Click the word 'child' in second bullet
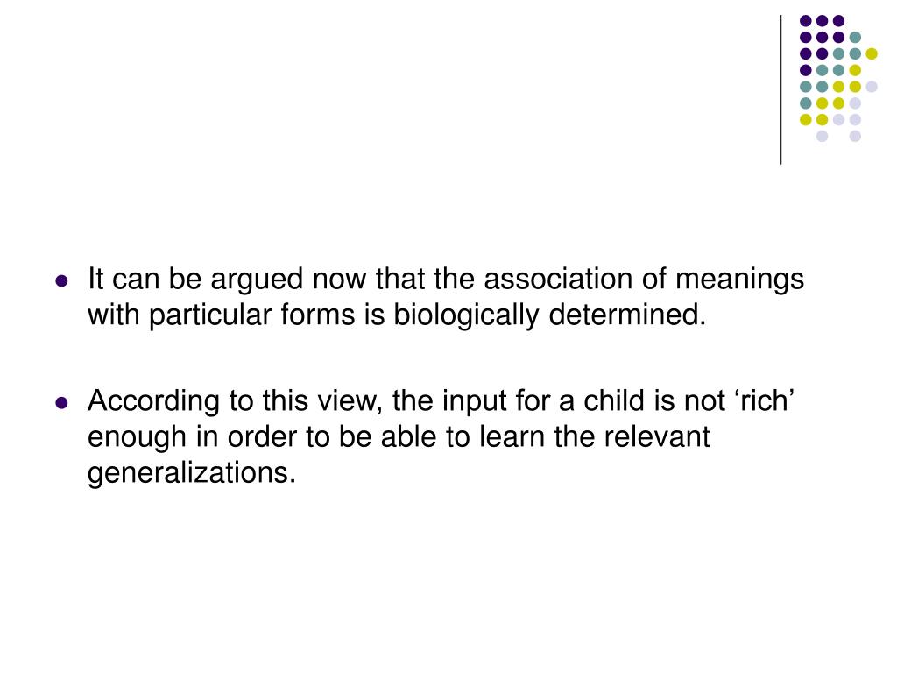This screenshot has width=897, height=673. (x=617, y=400)
